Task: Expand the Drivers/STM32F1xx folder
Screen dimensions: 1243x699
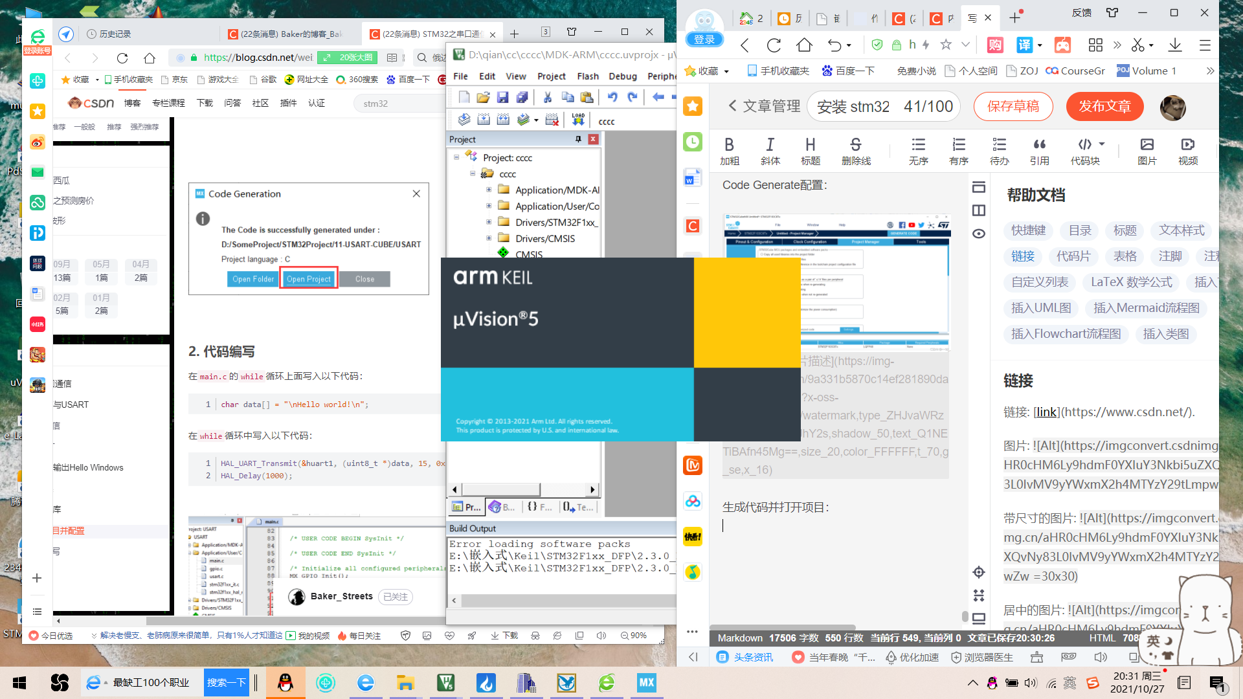Action: tap(489, 222)
